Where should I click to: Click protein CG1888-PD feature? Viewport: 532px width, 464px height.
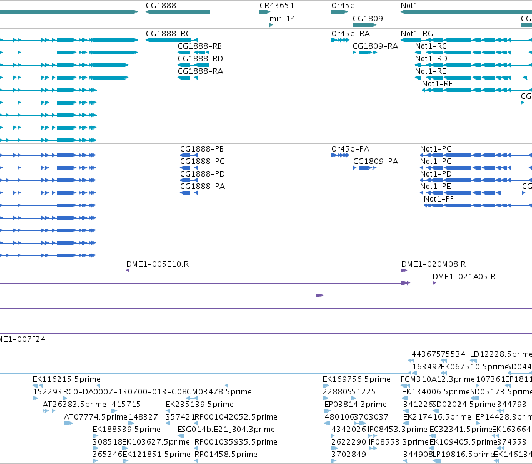point(189,180)
